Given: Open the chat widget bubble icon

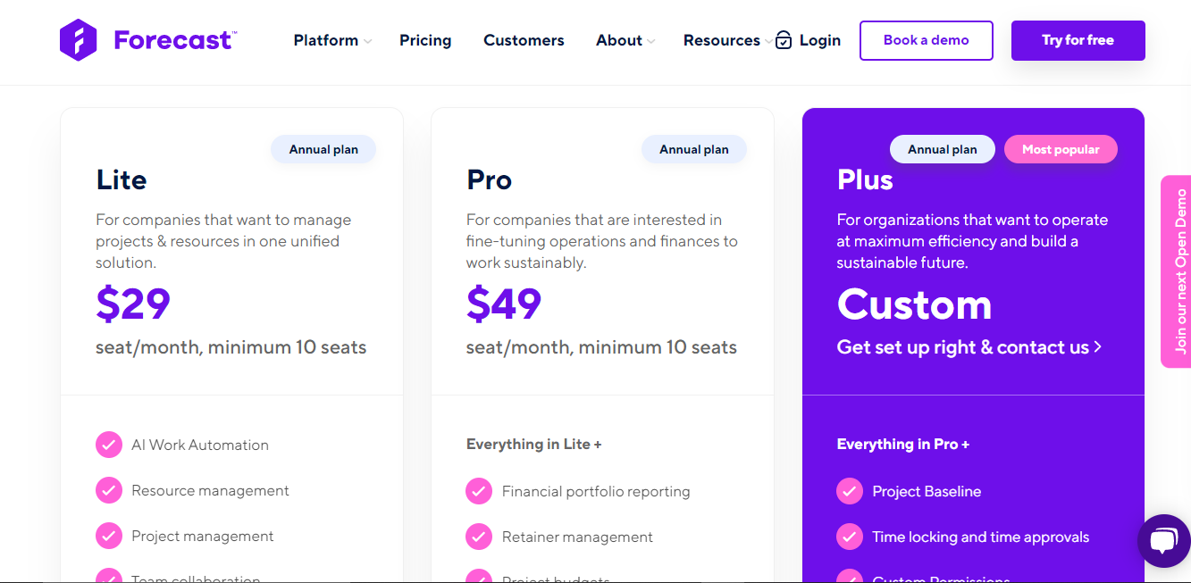Looking at the screenshot, I should coord(1163,541).
